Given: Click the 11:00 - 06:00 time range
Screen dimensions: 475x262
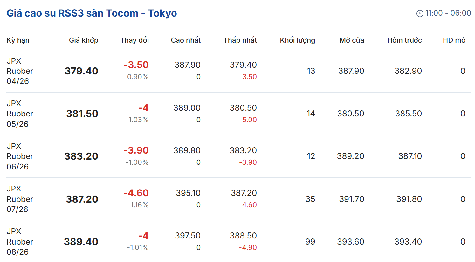Looking at the screenshot, I should tap(448, 13).
